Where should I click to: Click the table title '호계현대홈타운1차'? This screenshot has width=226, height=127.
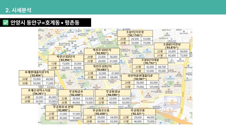click(x=37, y=72)
